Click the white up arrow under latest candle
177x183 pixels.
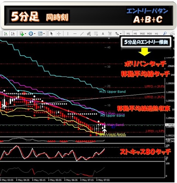coord(104,131)
